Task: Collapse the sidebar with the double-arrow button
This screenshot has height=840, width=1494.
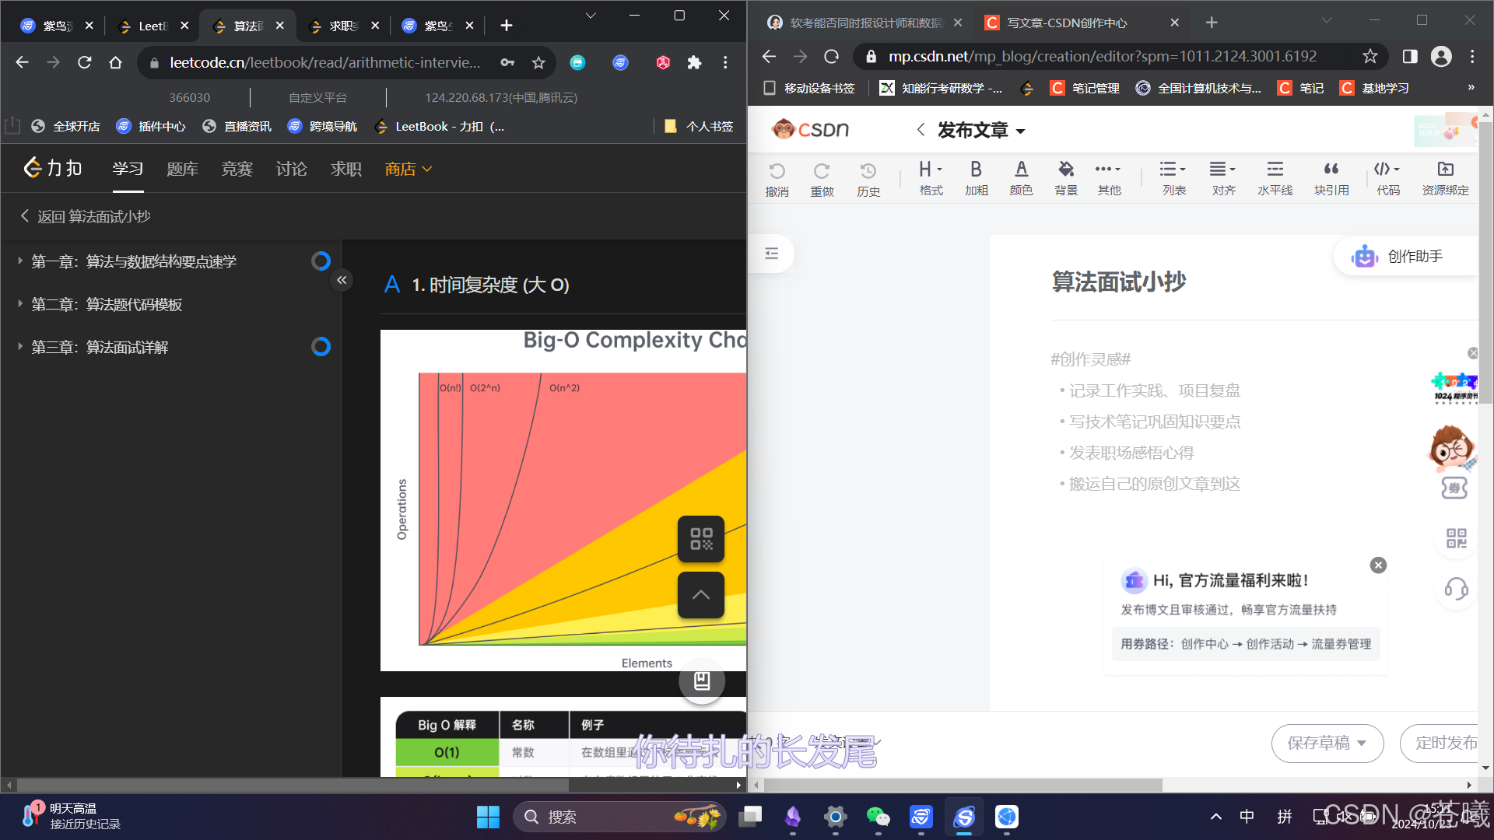Action: point(342,280)
